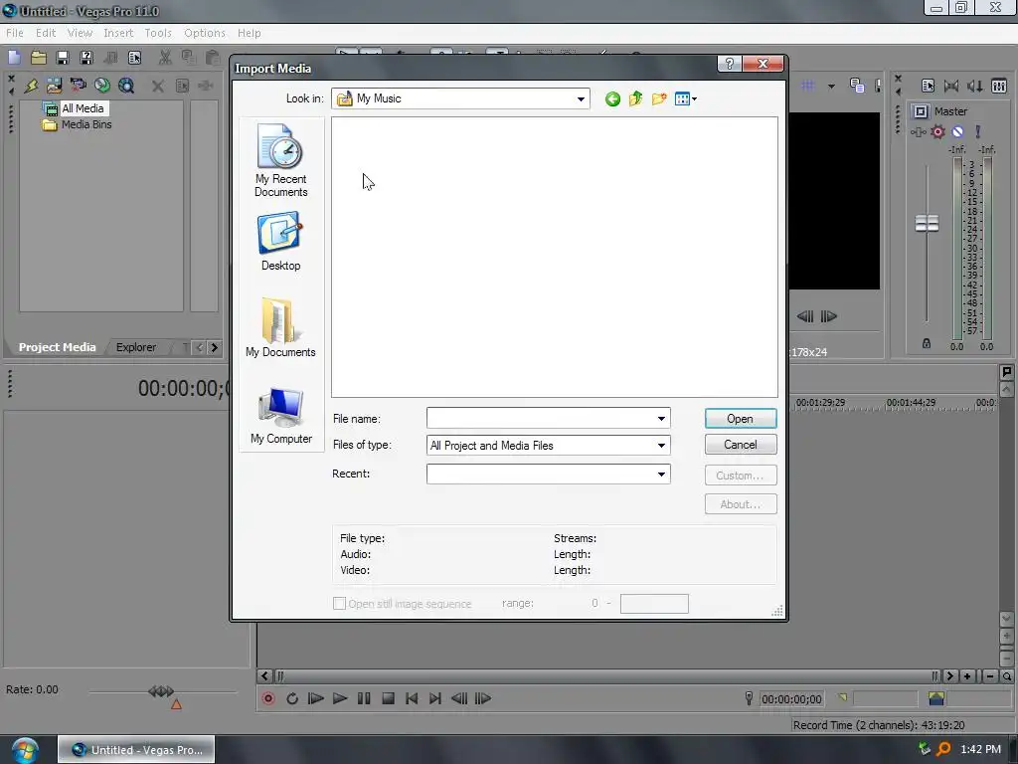Expand Files of type dropdown
The height and width of the screenshot is (764, 1018).
(x=661, y=445)
